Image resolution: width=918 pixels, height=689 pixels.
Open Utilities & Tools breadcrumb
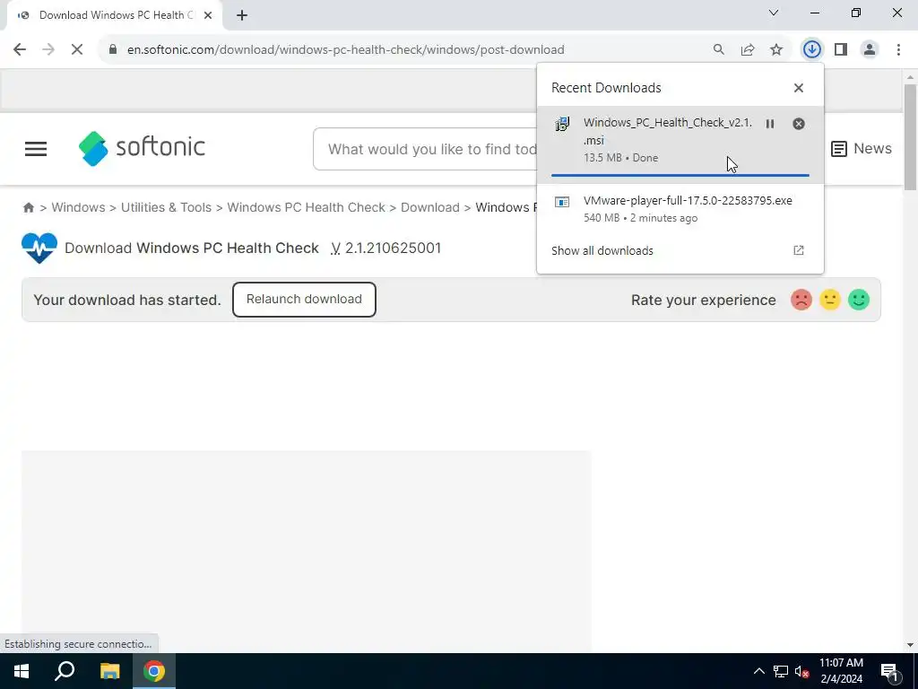(166, 207)
